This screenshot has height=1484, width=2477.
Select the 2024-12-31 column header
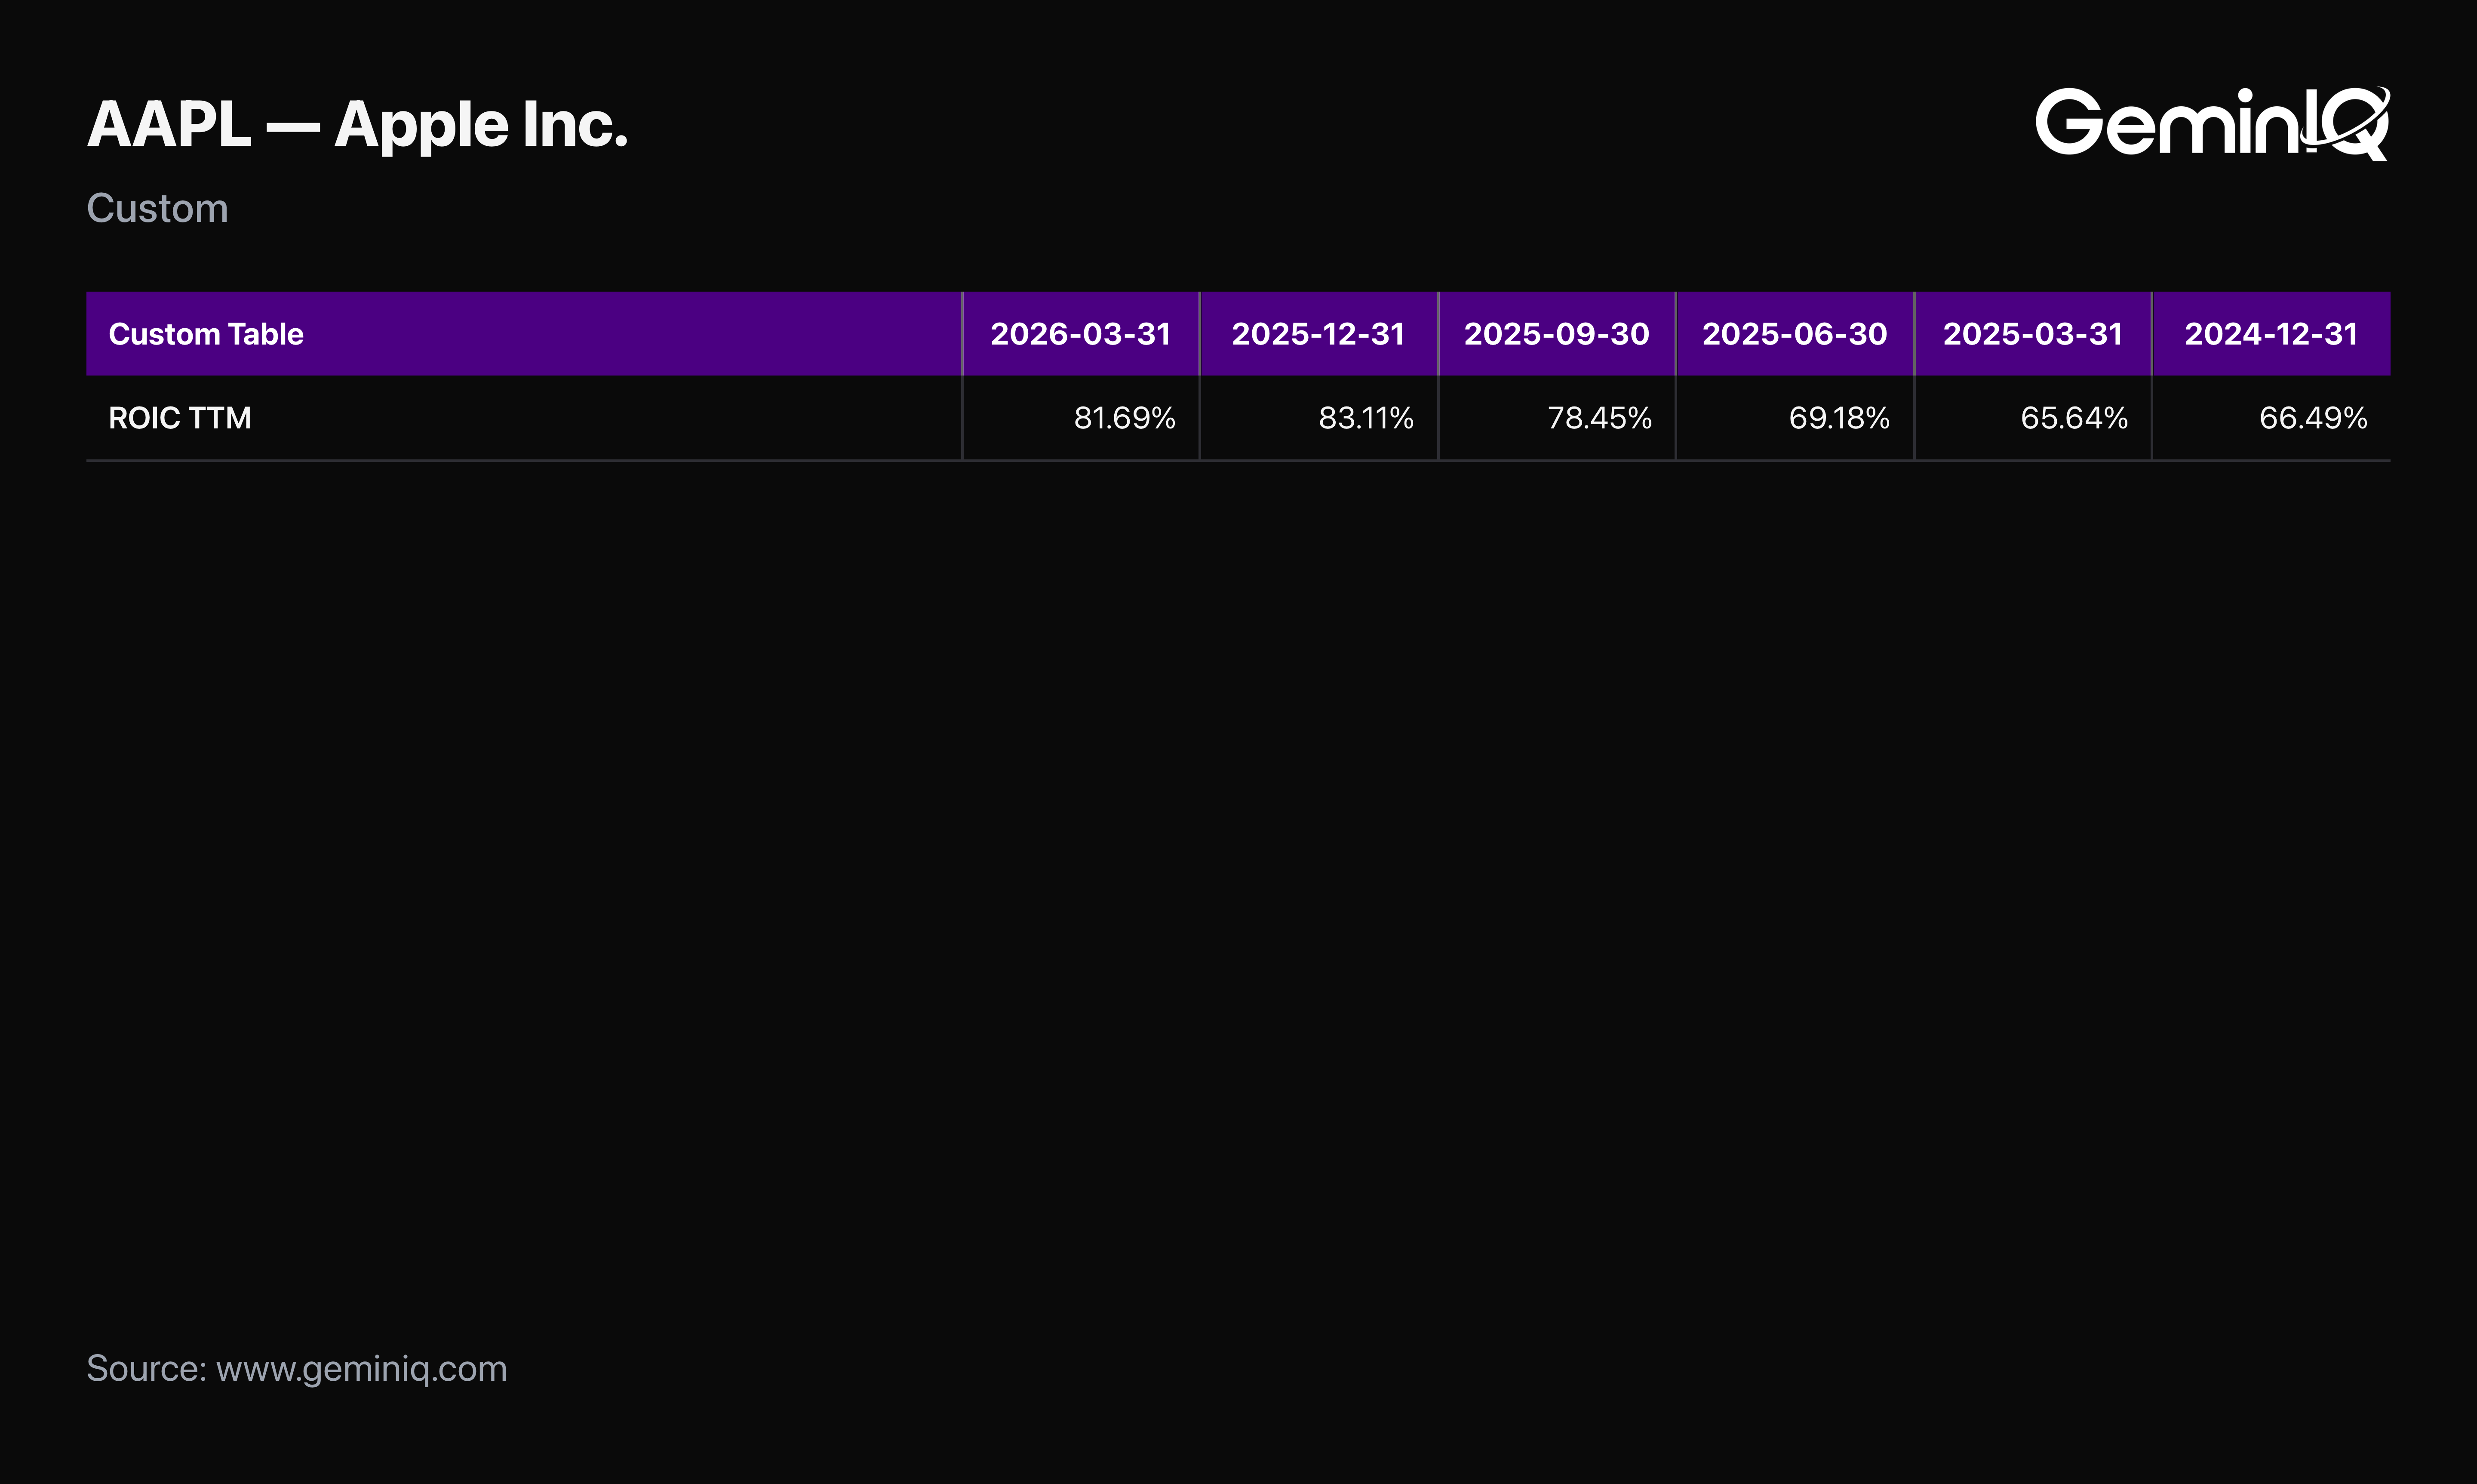(2271, 334)
